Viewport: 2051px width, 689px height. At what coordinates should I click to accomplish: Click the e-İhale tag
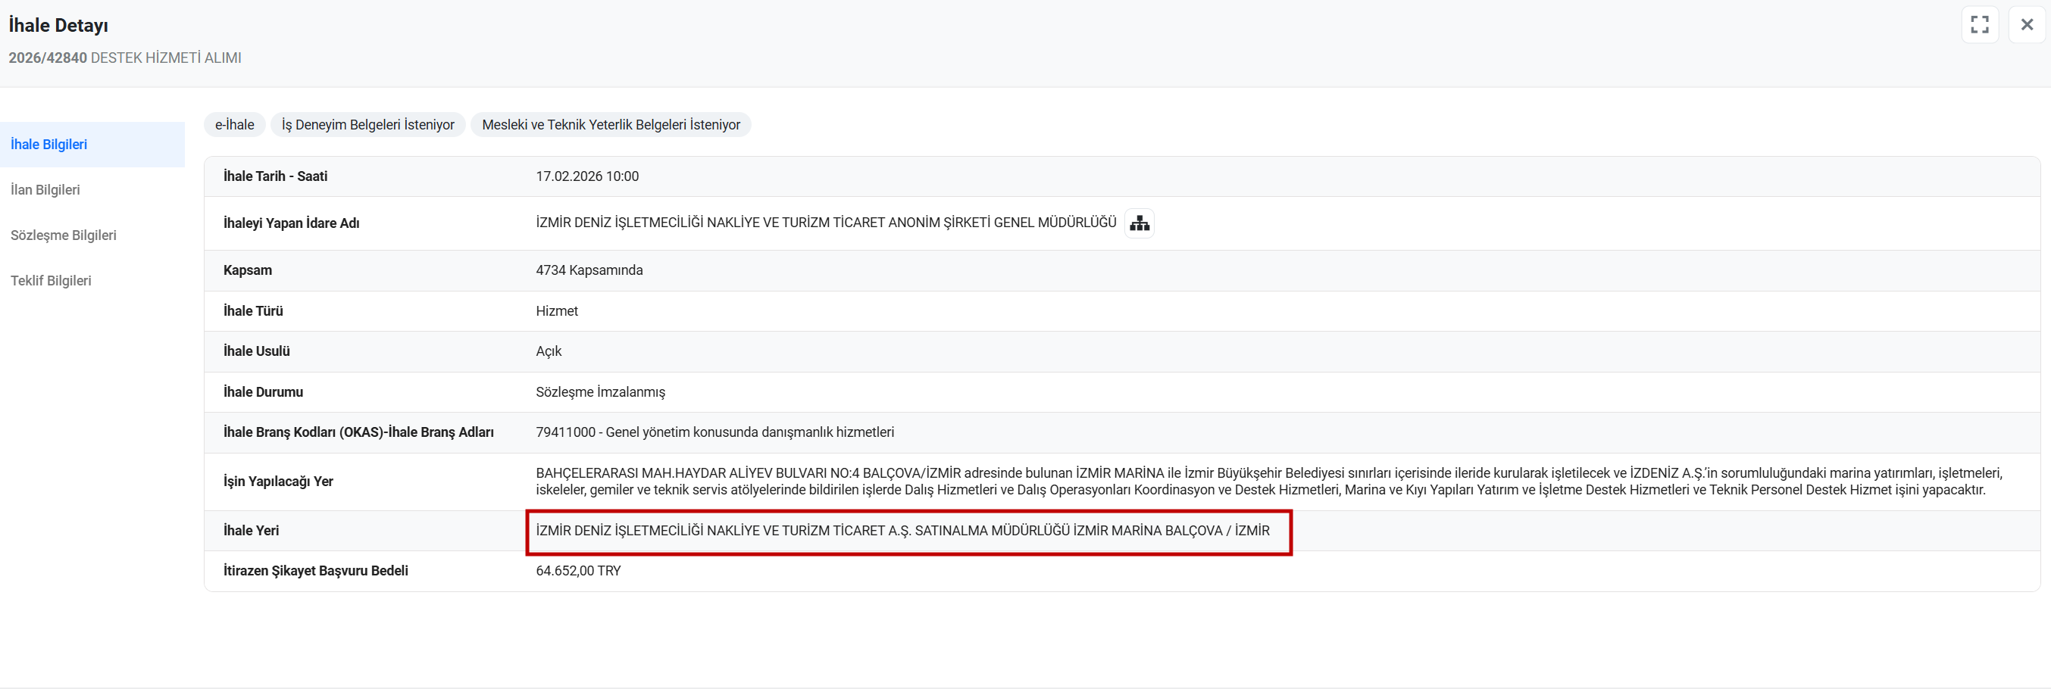click(x=234, y=125)
